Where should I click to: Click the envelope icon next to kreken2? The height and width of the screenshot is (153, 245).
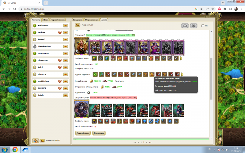66,39
